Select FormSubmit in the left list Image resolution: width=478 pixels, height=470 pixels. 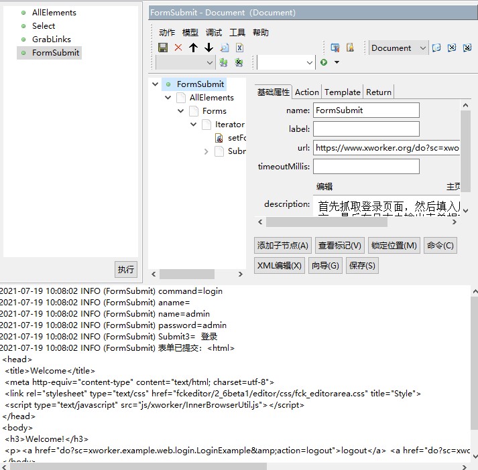(56, 53)
